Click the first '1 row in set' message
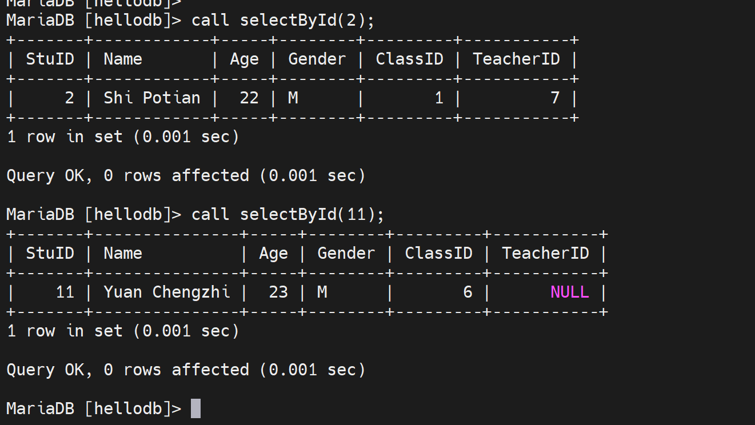755x425 pixels. click(x=123, y=137)
